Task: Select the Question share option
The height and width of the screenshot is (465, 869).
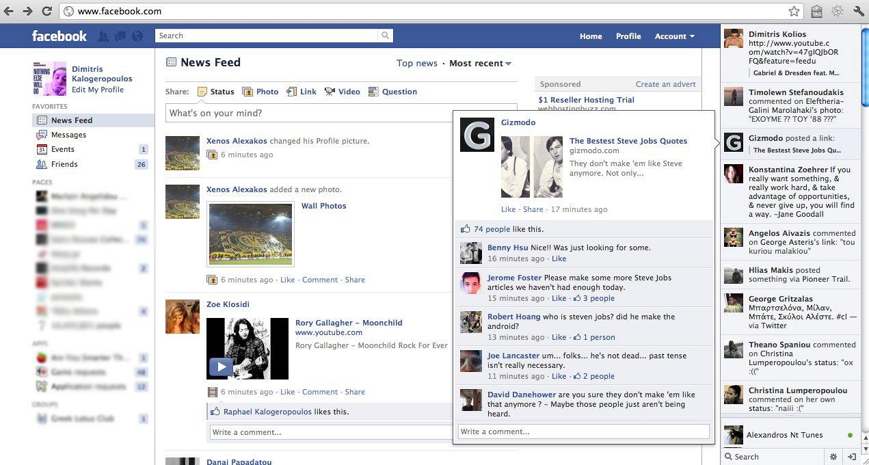Action: pyautogui.click(x=392, y=92)
